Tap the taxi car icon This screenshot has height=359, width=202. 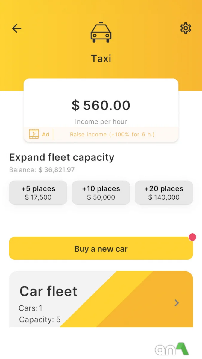pos(101,32)
